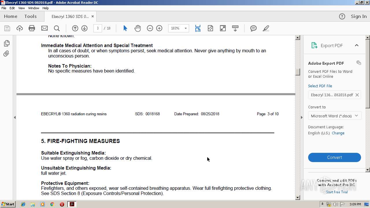
Task: Collapse the left navigation pane arrow
Action: coord(14,117)
